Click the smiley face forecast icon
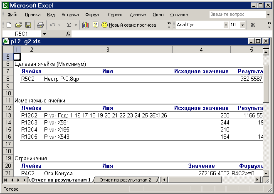Screen dimensions: 274x194 click(x=104, y=25)
